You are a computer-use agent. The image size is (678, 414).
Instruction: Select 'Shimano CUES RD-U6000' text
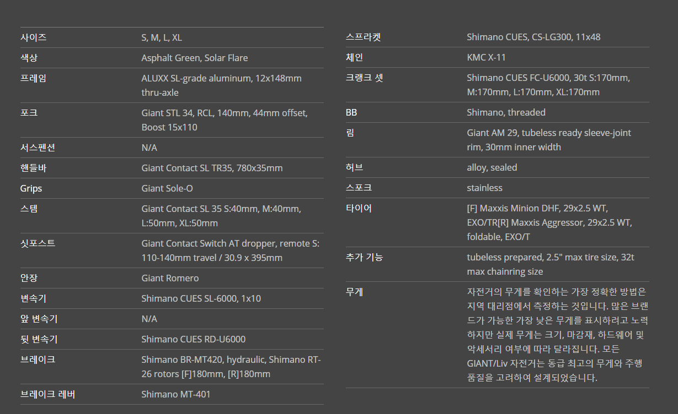pos(194,339)
